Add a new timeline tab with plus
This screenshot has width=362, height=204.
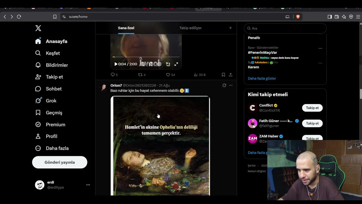click(x=230, y=28)
